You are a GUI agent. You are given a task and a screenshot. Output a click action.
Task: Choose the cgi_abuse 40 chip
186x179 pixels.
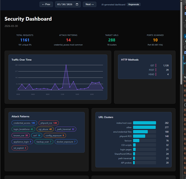click(x=45, y=129)
